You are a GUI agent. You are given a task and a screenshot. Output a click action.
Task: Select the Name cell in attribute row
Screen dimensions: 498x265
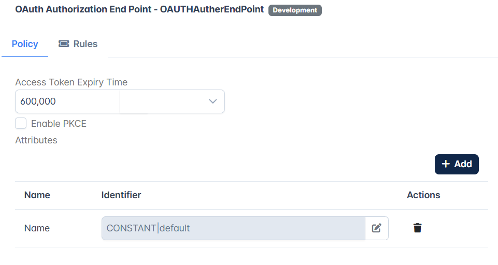click(37, 228)
